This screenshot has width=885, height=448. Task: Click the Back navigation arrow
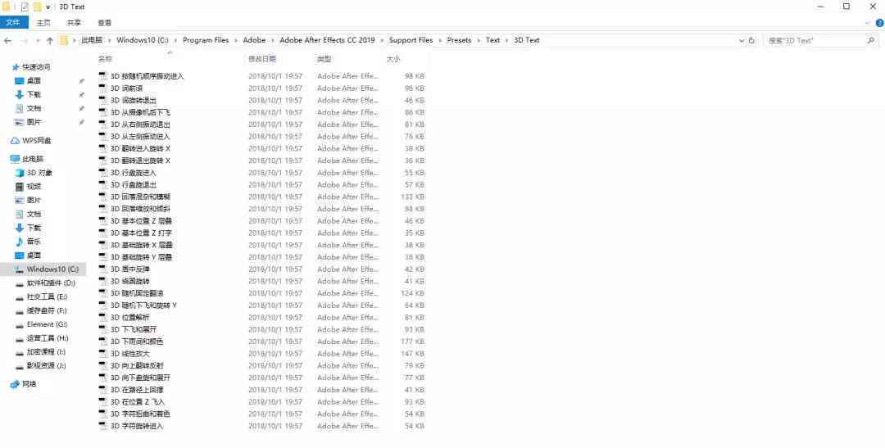coord(8,41)
